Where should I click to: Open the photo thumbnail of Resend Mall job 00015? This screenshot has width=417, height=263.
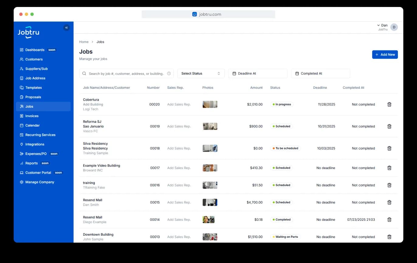coord(210,202)
